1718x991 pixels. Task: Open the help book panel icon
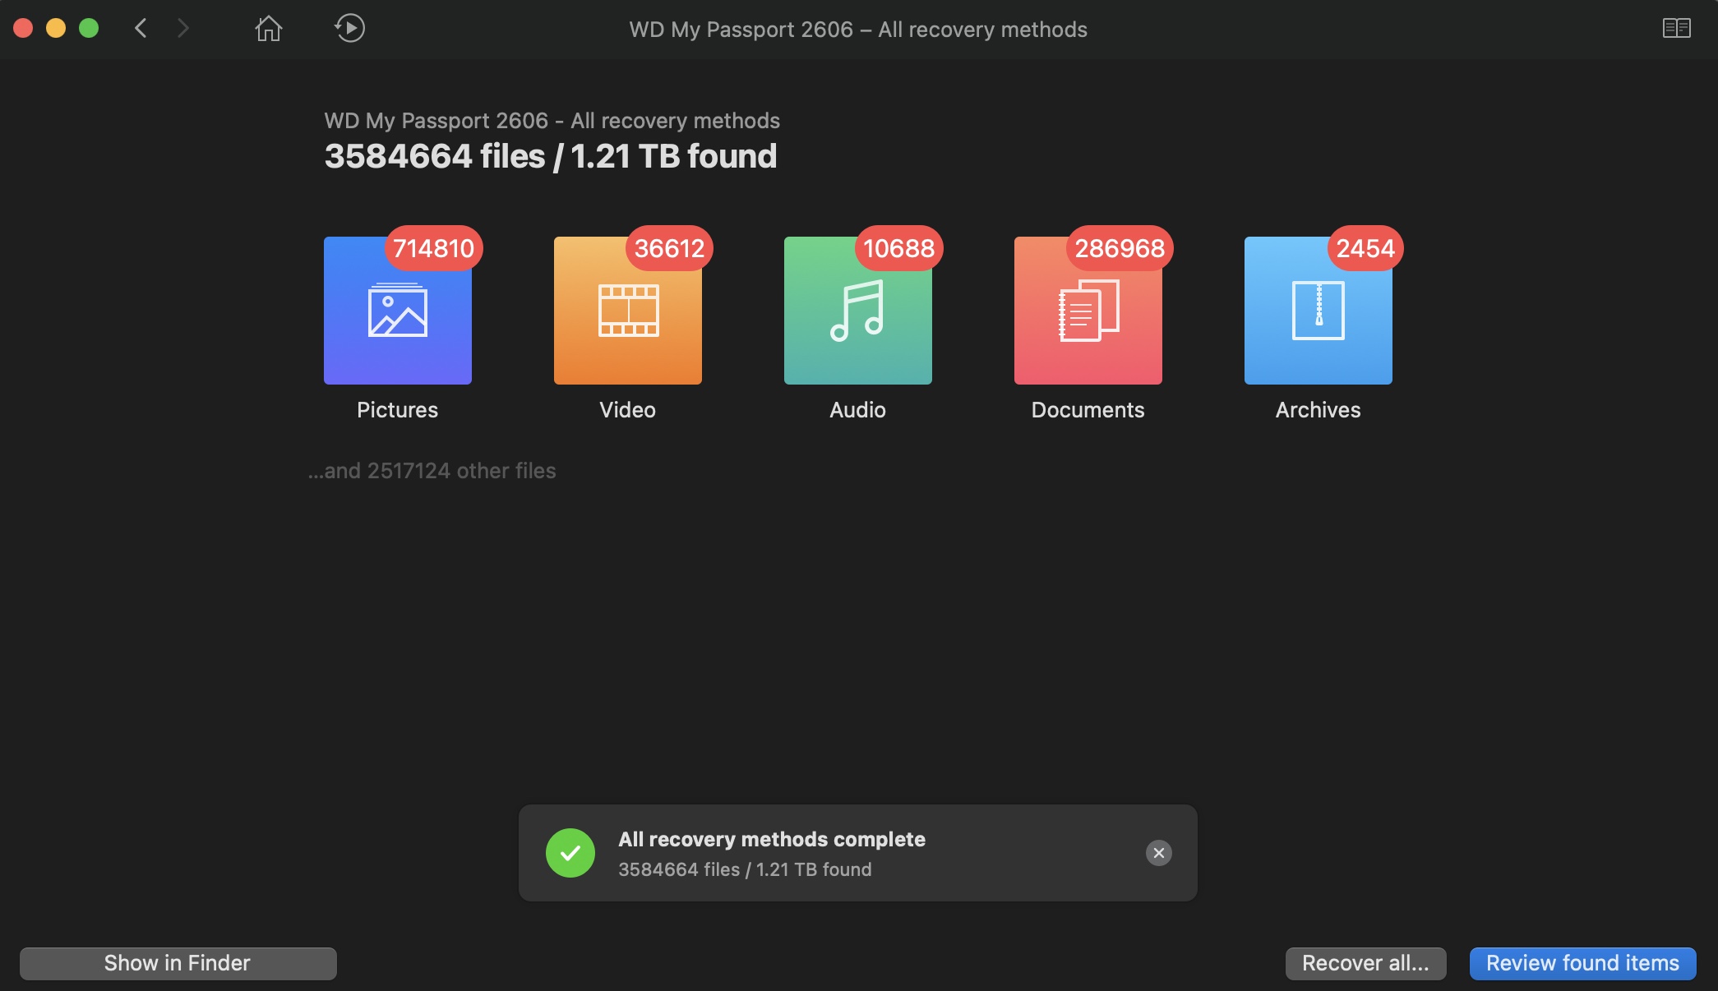pyautogui.click(x=1676, y=29)
